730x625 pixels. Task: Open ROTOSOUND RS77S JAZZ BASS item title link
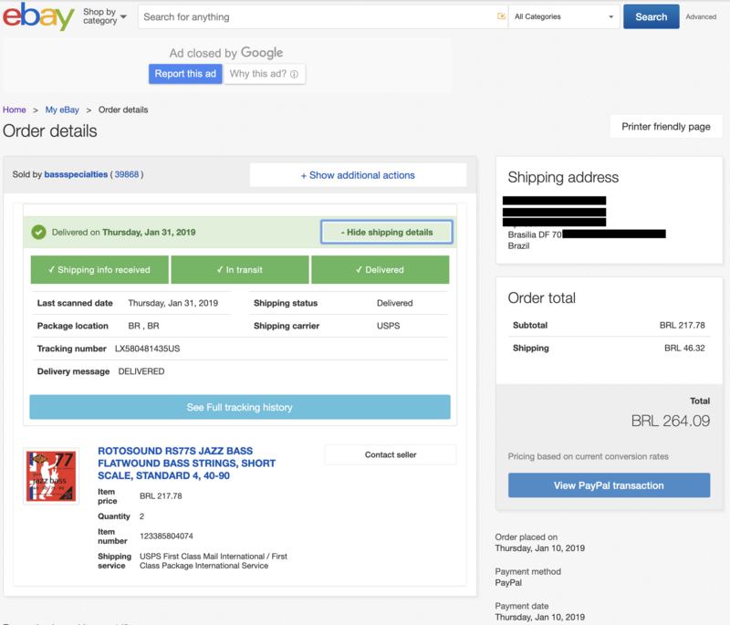point(187,464)
